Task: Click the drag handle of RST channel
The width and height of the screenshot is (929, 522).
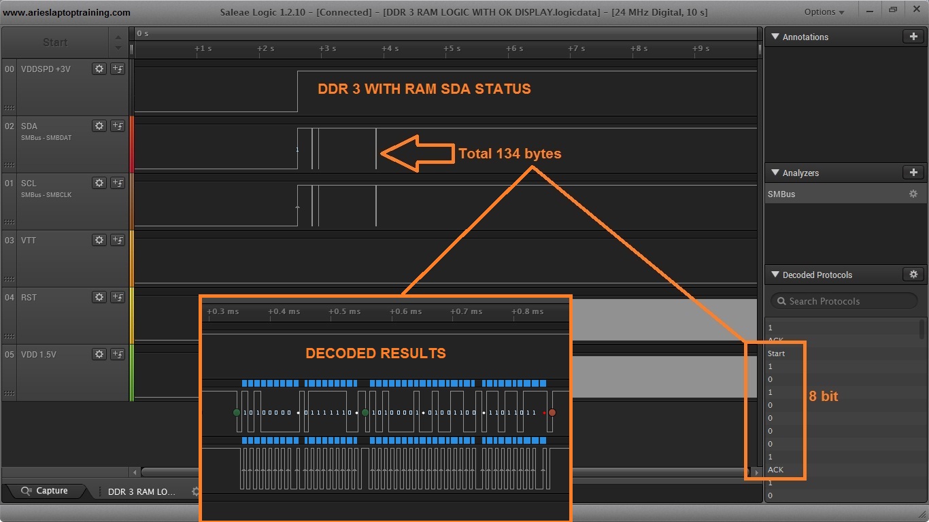Action: coord(10,336)
